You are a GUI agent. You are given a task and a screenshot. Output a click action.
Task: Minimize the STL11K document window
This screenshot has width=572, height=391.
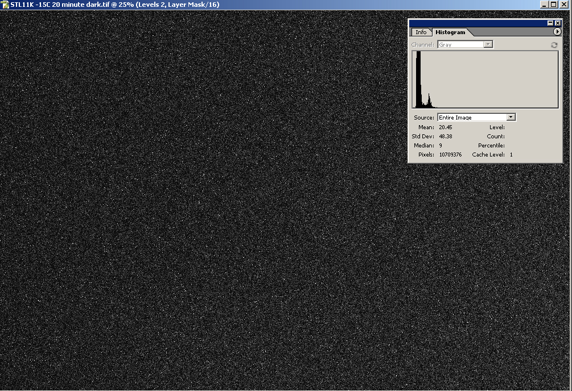point(545,5)
